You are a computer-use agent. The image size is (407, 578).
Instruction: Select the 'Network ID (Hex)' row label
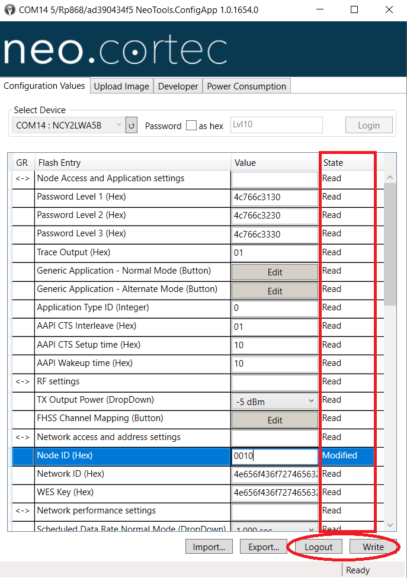click(x=70, y=474)
